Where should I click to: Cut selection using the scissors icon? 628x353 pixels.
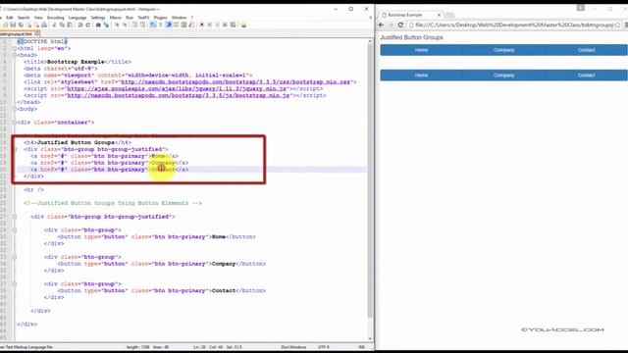click(x=54, y=25)
